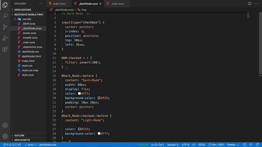This screenshot has width=262, height=147.
Task: Click the img breadcrumb segment
Action: (84, 10)
